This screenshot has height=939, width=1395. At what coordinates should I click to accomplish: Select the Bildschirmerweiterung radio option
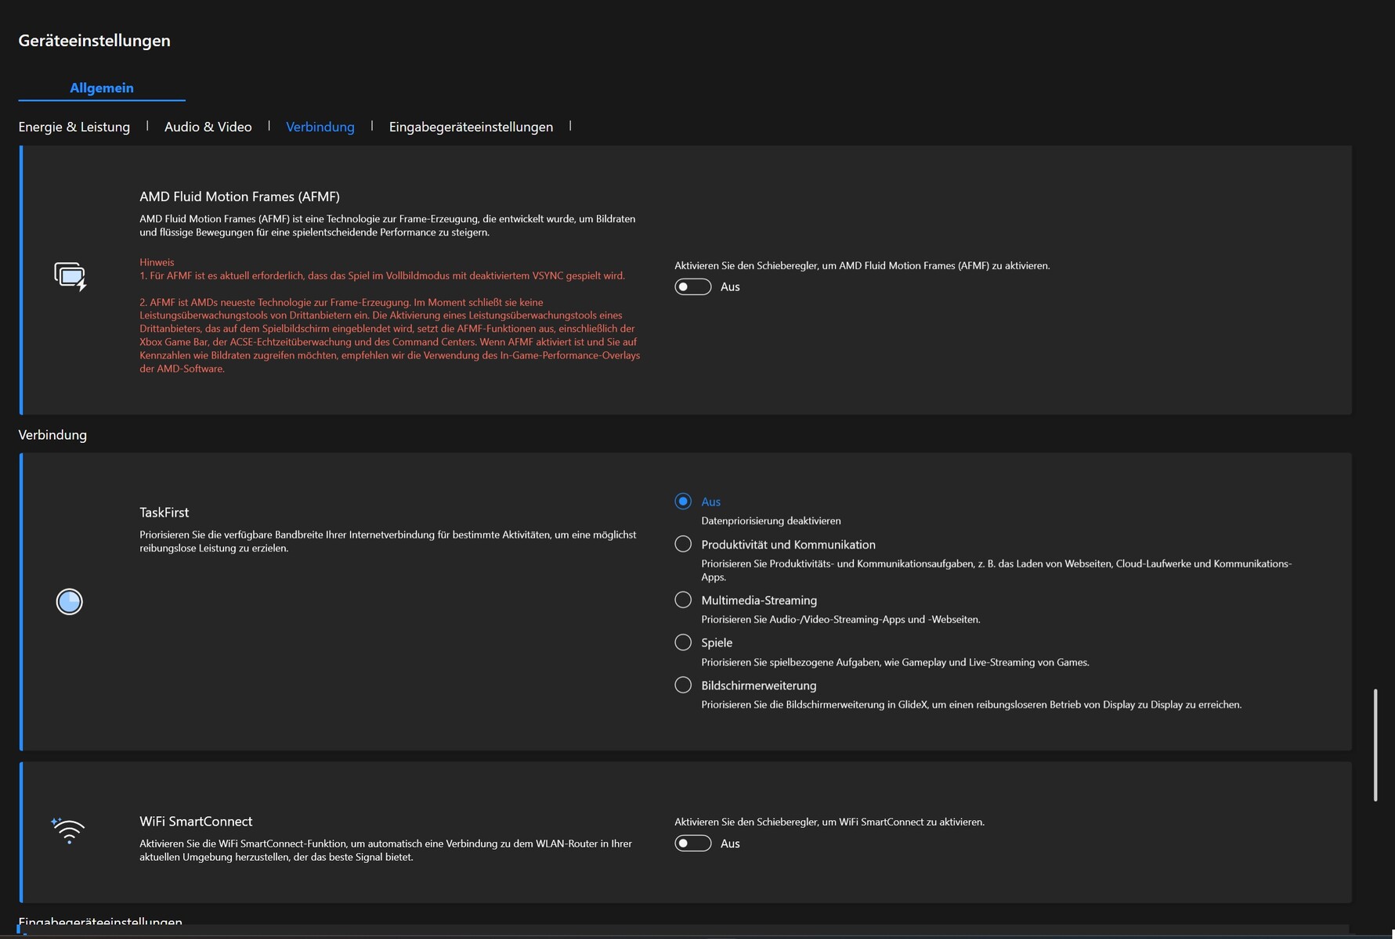point(683,685)
